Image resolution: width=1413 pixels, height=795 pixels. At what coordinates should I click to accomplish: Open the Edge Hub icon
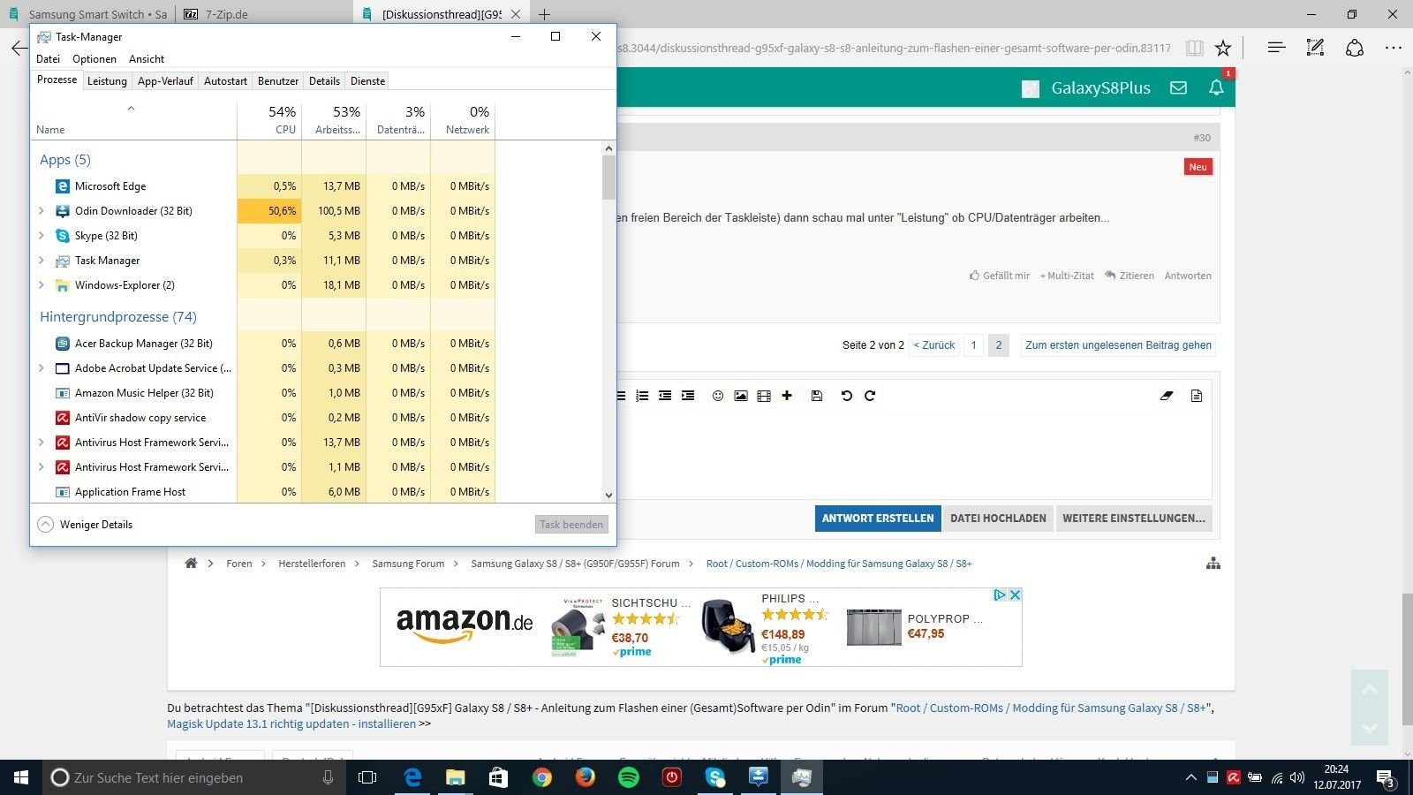(x=1276, y=48)
